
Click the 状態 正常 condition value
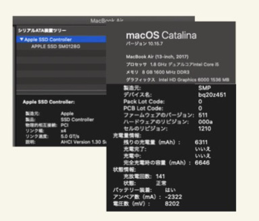(161, 183)
